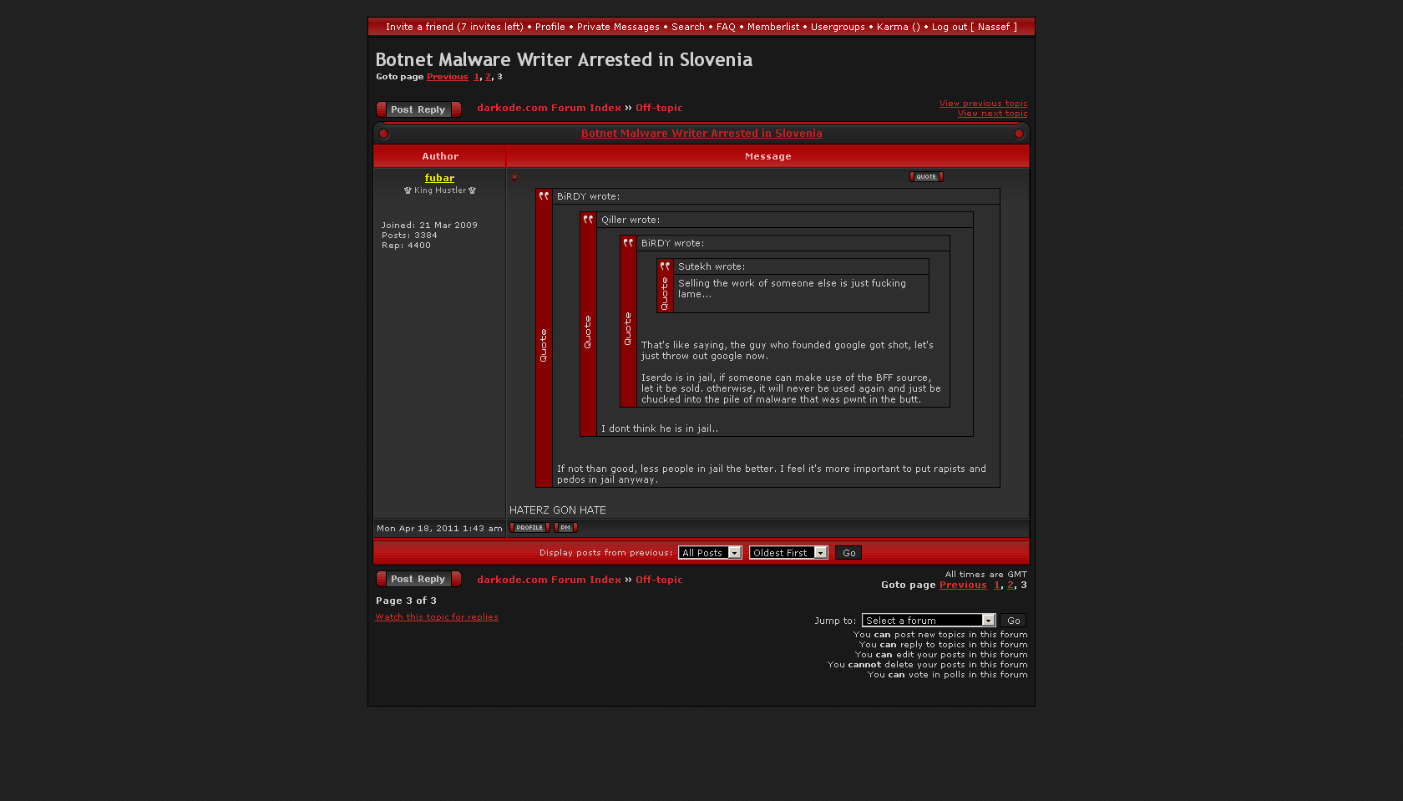
Task: Open the fubar author username link
Action: 439,178
